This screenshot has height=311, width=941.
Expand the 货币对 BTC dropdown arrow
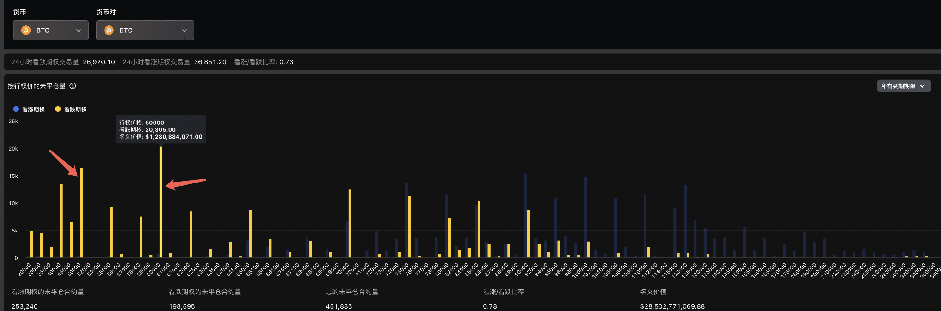tap(184, 30)
